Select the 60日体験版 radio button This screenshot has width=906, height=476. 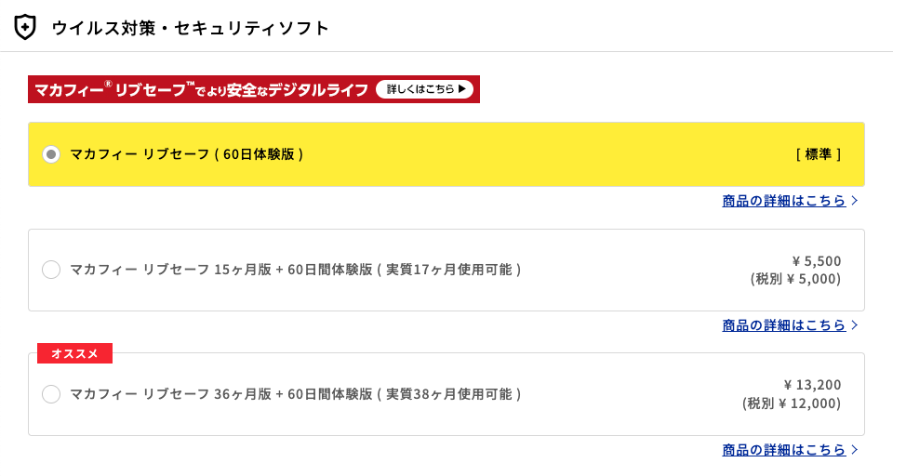51,154
